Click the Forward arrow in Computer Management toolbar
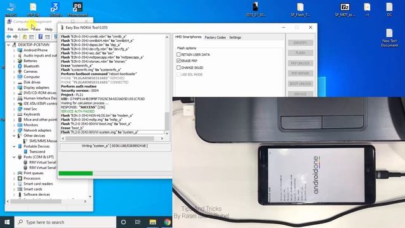 click(x=15, y=37)
